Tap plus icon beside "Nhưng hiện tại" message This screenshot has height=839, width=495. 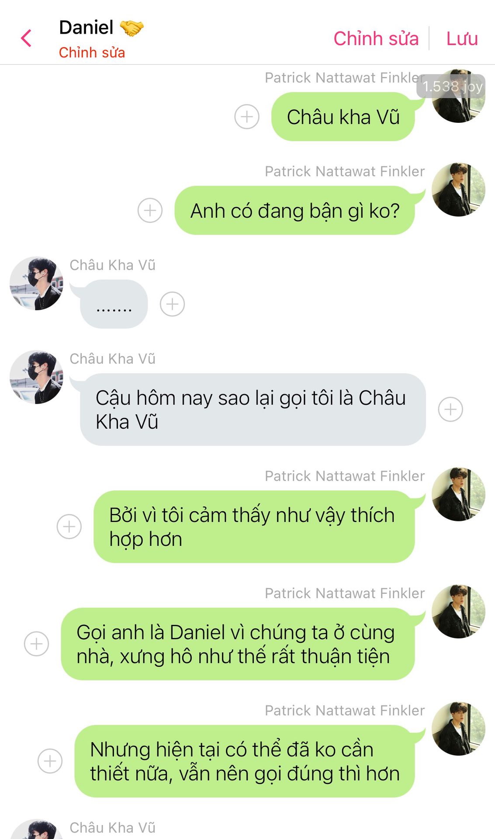[50, 761]
